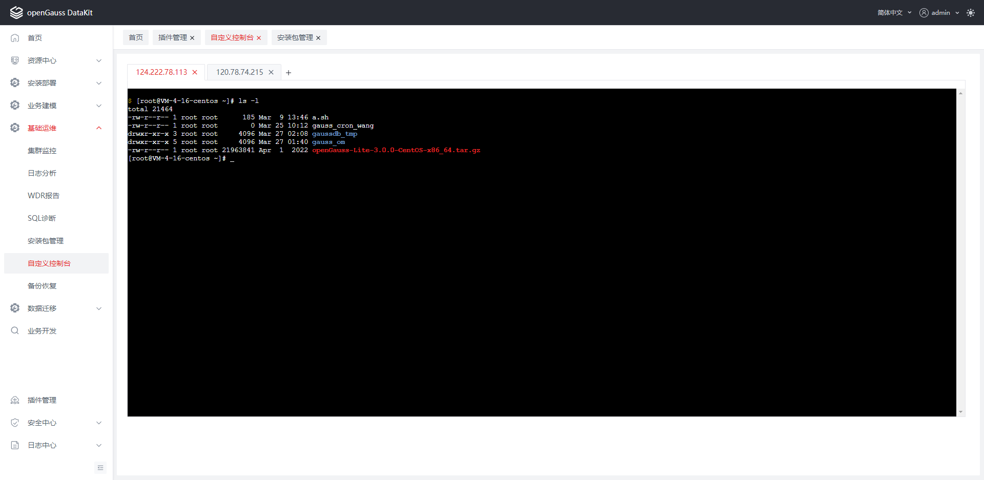Open WDR报告 in the sidebar
Image resolution: width=984 pixels, height=480 pixels.
pos(44,196)
